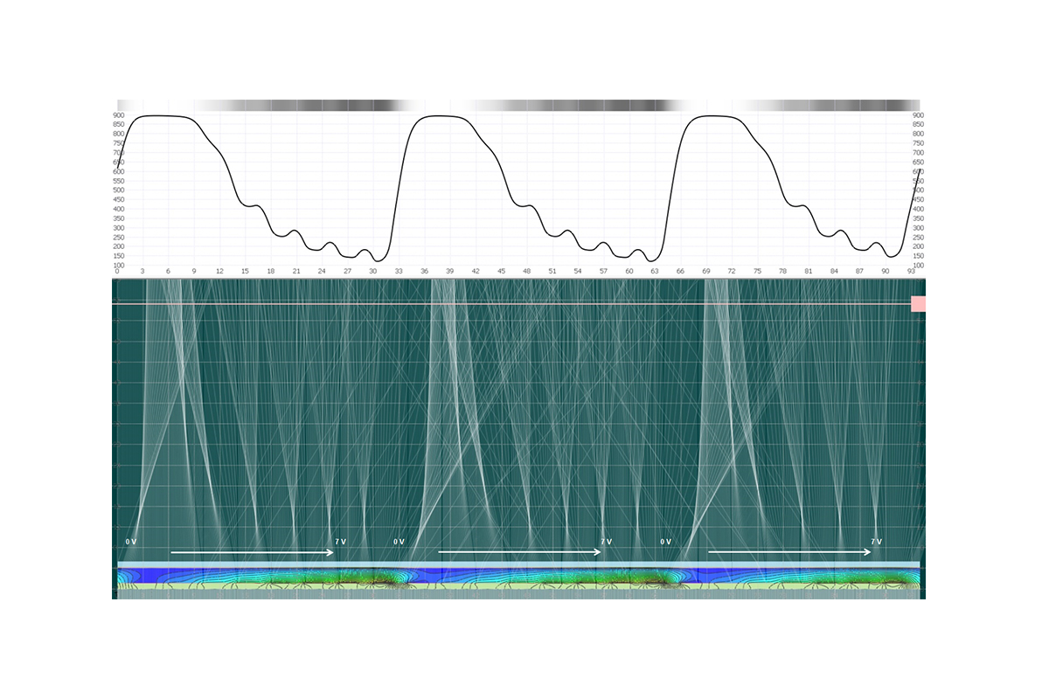Click the x-axis tick label "30"
Viewport: 1049px width, 699px height.
[373, 272]
